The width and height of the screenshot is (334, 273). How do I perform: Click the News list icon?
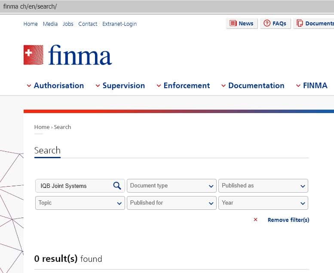point(233,23)
